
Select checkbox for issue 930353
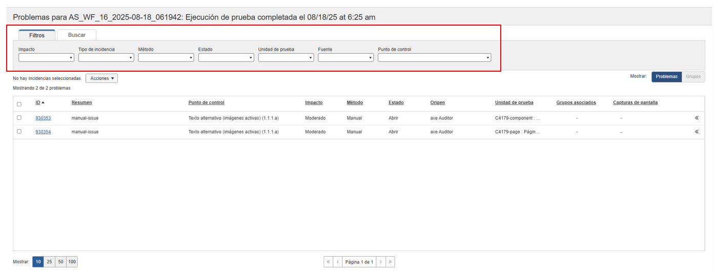19,118
